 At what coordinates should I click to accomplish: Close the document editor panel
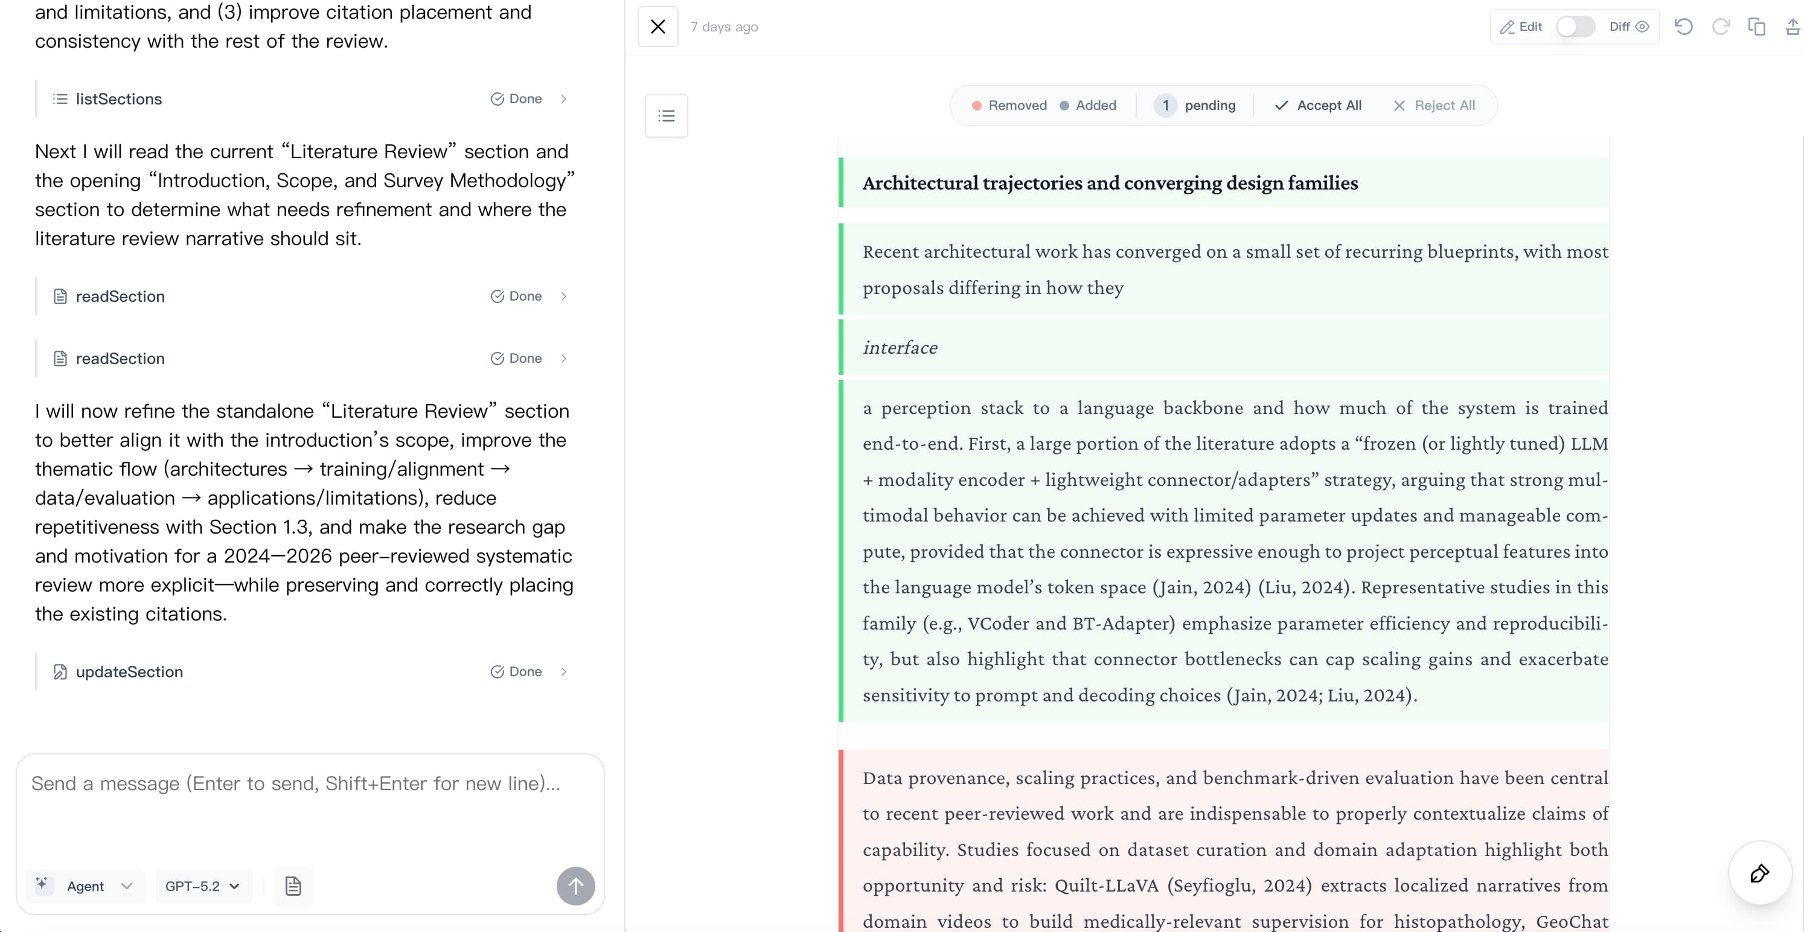click(657, 27)
